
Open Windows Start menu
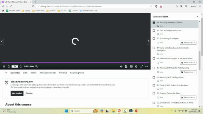click(x=66, y=111)
